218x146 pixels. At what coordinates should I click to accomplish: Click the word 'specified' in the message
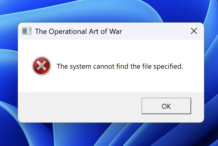coord(168,66)
